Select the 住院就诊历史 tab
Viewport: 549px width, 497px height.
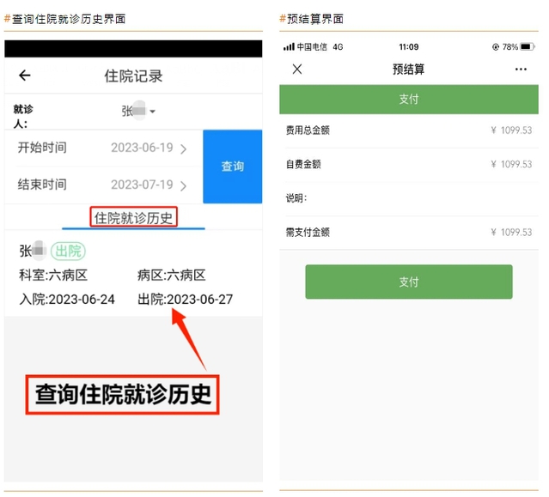[133, 217]
